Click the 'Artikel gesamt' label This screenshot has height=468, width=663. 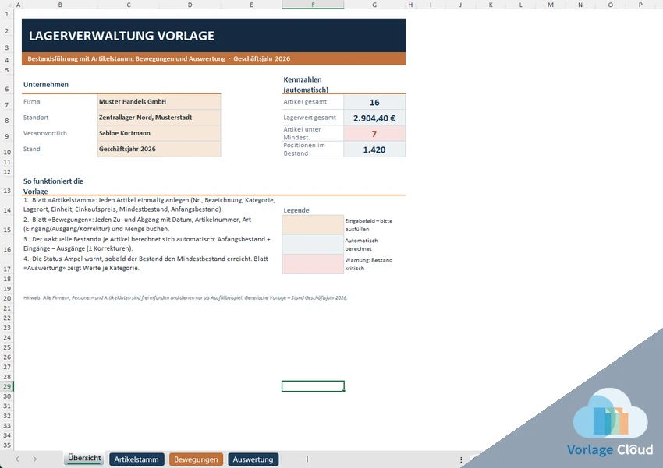(305, 102)
